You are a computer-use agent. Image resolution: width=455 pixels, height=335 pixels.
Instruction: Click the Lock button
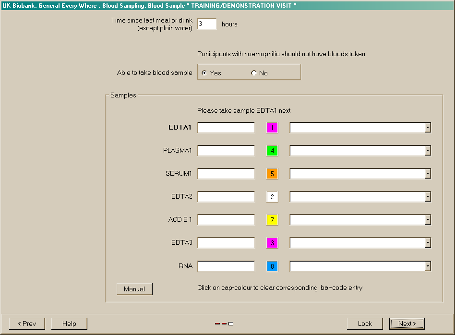[365, 323]
